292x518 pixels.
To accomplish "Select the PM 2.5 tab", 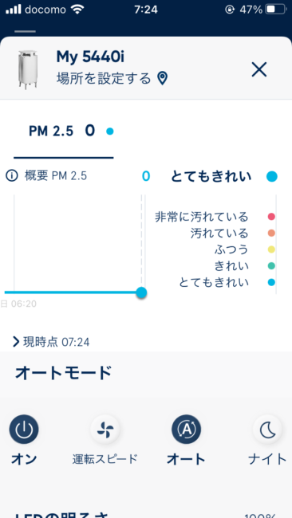I will 64,131.
